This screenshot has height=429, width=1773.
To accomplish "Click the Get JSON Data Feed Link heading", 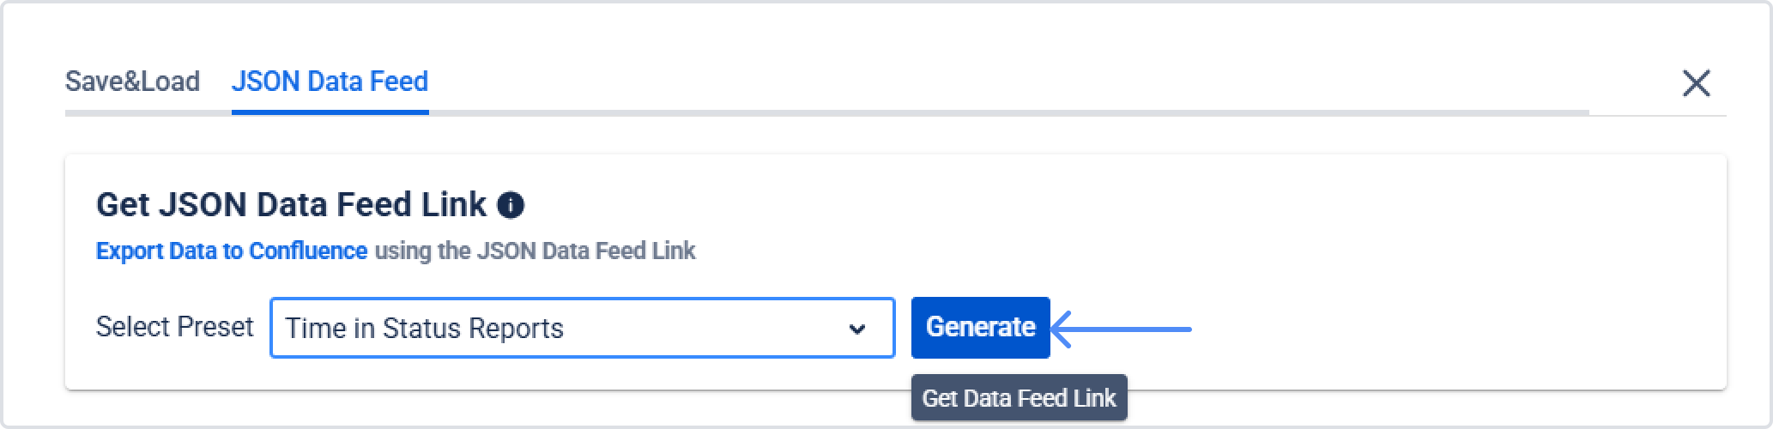I will pyautogui.click(x=291, y=205).
